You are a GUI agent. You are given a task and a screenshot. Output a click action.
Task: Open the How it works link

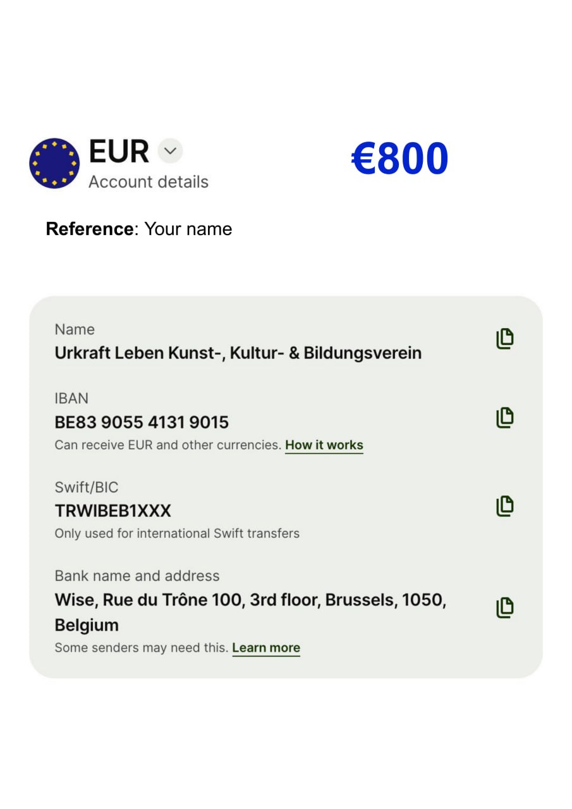coord(324,445)
